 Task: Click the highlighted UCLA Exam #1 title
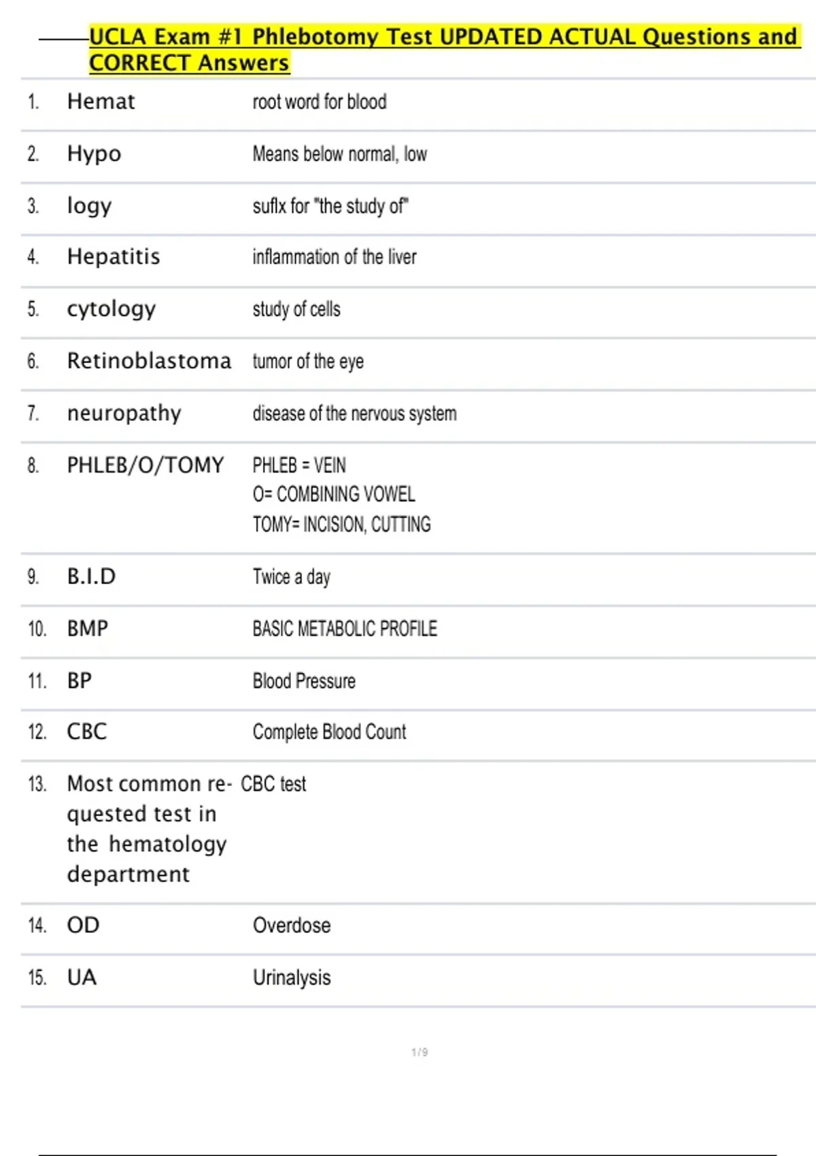[x=445, y=49]
